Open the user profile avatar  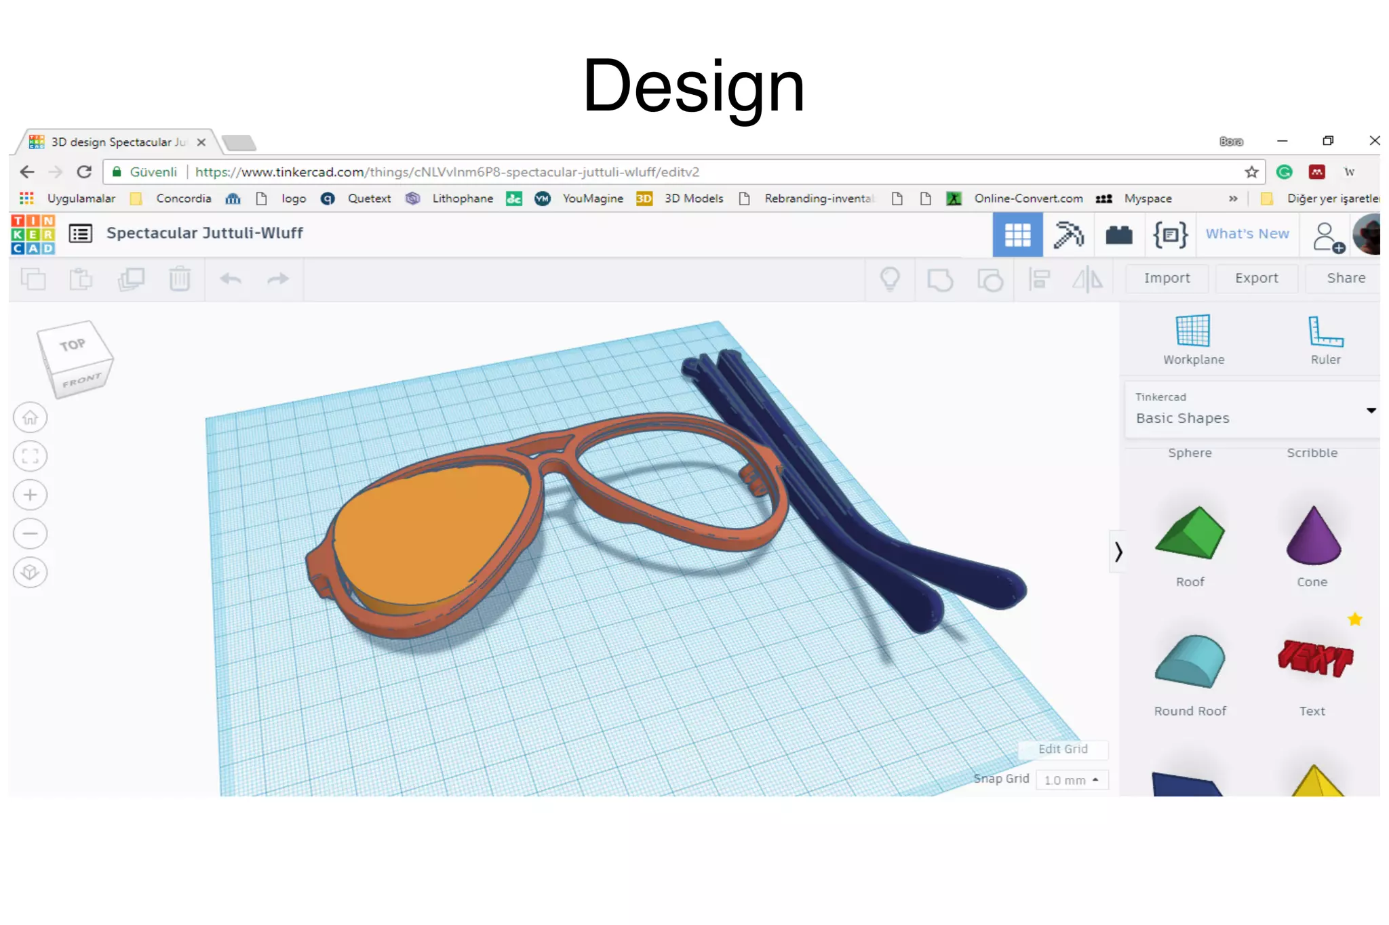tap(1366, 234)
